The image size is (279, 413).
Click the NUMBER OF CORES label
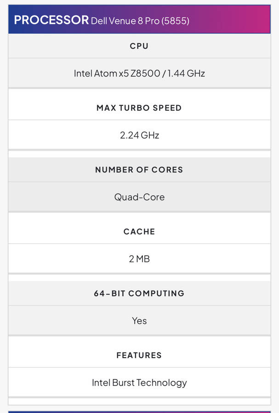click(139, 170)
